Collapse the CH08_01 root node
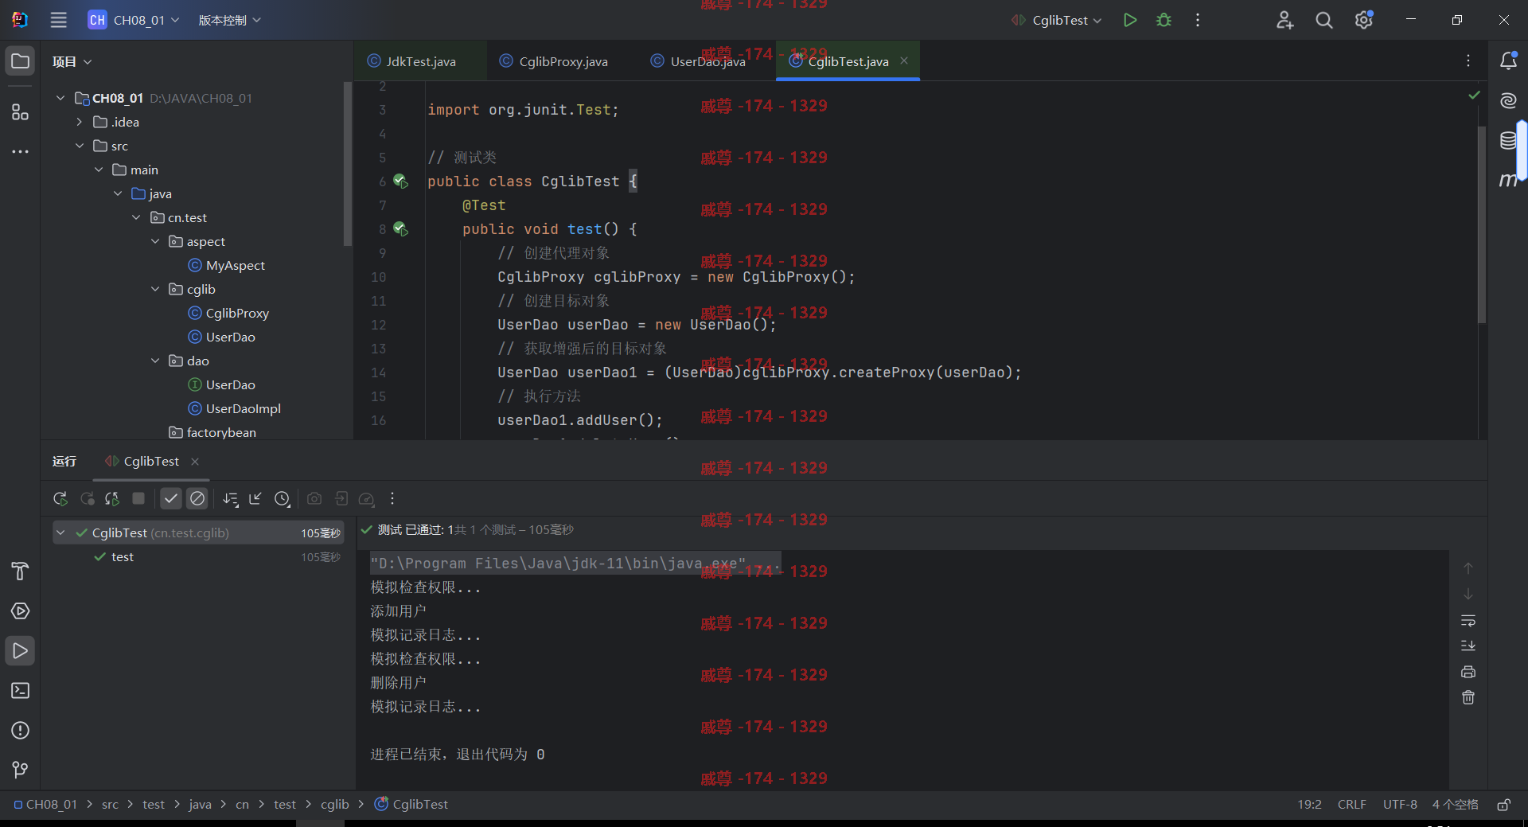Screen dimensions: 1528x827 click(60, 98)
